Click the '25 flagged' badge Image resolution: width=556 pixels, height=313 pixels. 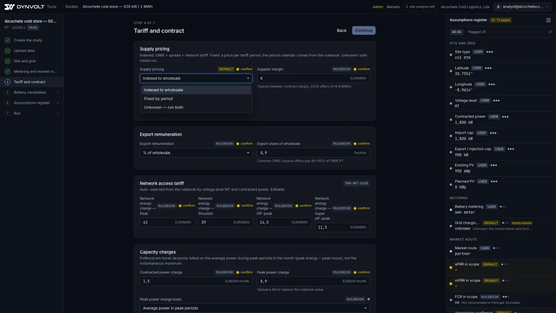click(x=500, y=20)
